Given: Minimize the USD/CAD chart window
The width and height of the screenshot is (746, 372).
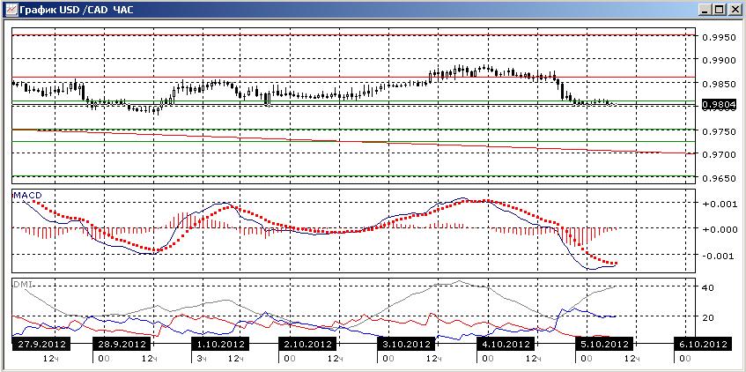Looking at the screenshot, I should pyautogui.click(x=705, y=9).
